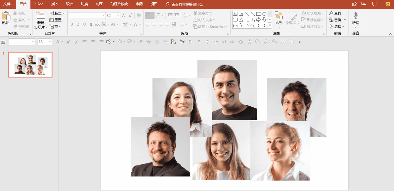394x191 pixels.
Task: Switch to the 设计 ribbon tab
Action: pos(70,4)
